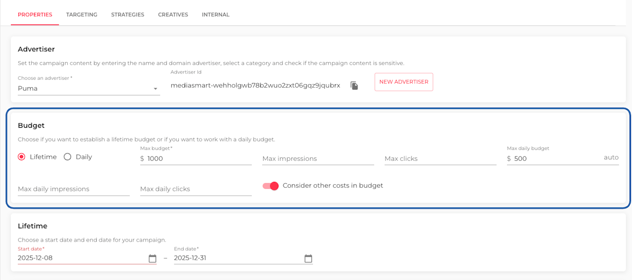Viewport: 632px width, 280px height.
Task: Open the Internal tab
Action: [215, 15]
